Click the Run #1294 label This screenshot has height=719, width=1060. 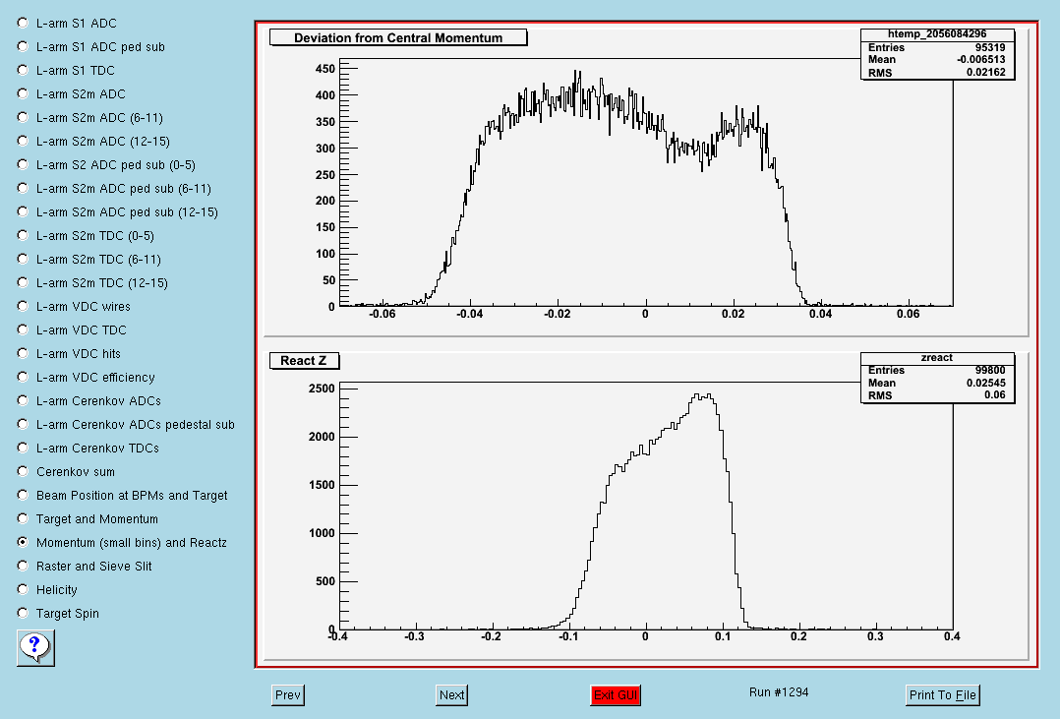(x=779, y=691)
